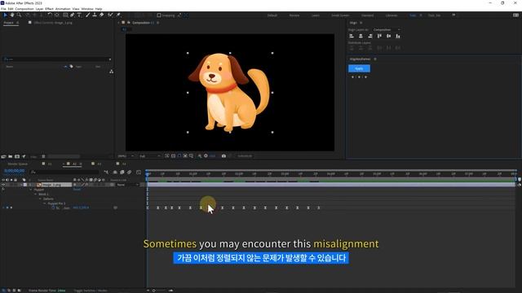Create new folder in Project panel
Screen dimensions: 522x293
11,156
